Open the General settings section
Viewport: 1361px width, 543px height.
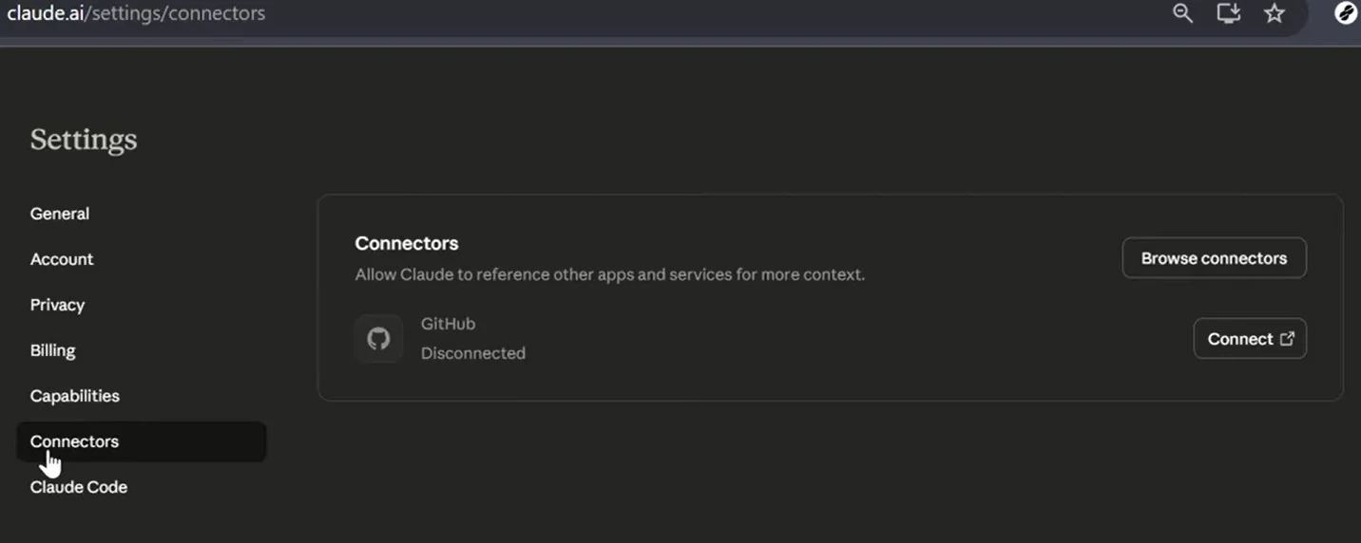click(x=60, y=214)
